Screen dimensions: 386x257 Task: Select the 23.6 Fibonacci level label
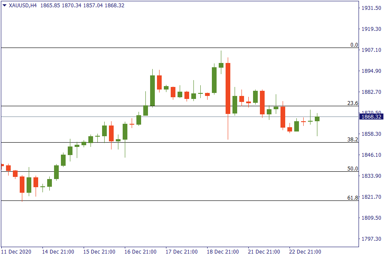tap(352, 103)
